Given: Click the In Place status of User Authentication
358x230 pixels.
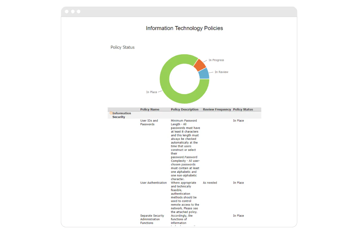Looking at the screenshot, I should coord(238,183).
